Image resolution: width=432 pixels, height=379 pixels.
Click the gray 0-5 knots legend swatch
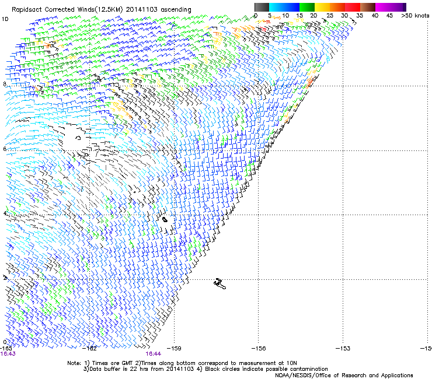point(262,7)
